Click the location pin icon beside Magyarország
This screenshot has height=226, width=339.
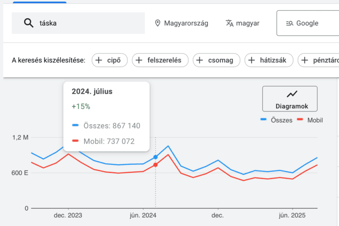(158, 23)
